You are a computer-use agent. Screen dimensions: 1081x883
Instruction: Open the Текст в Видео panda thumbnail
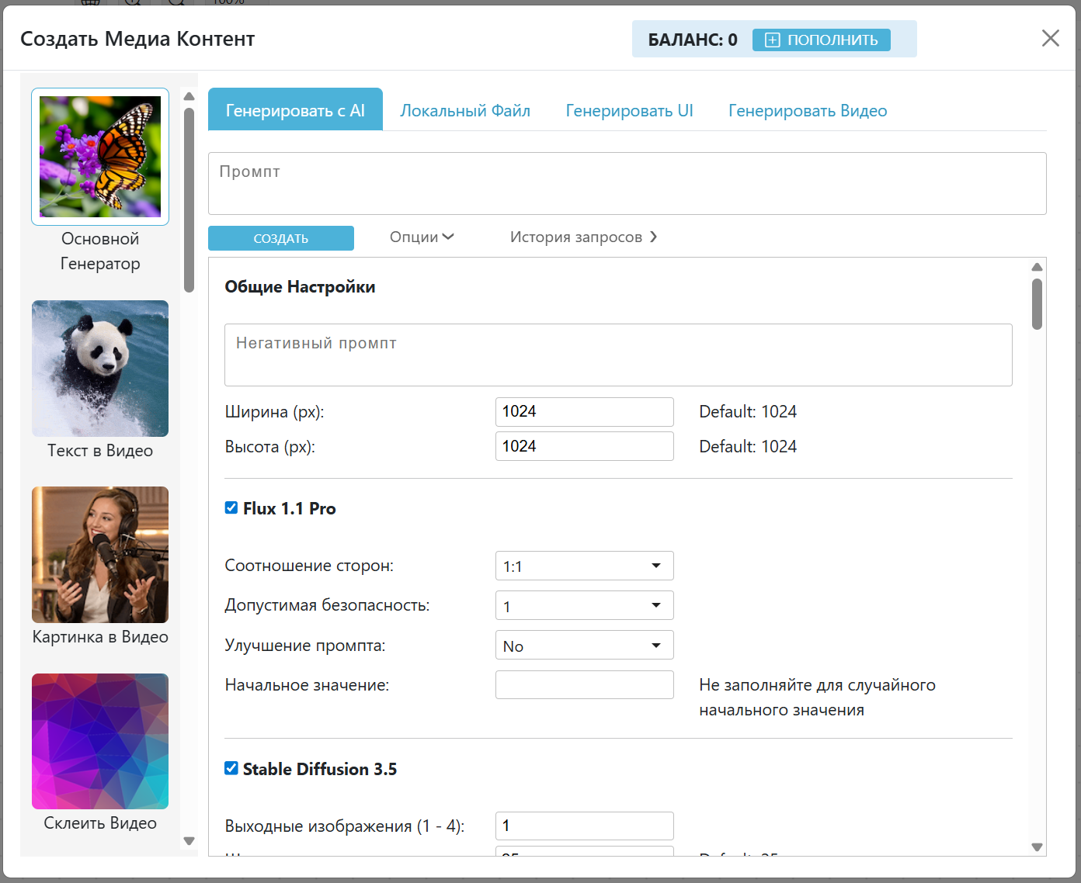tap(100, 369)
